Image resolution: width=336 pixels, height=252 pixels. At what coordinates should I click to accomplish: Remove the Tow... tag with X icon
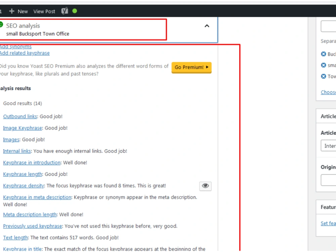click(x=323, y=76)
